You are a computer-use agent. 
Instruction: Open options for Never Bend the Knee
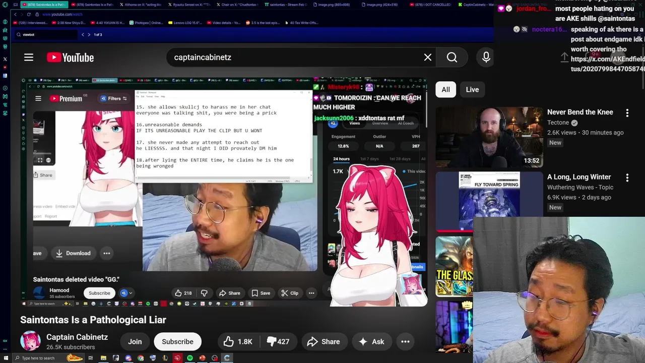(627, 113)
